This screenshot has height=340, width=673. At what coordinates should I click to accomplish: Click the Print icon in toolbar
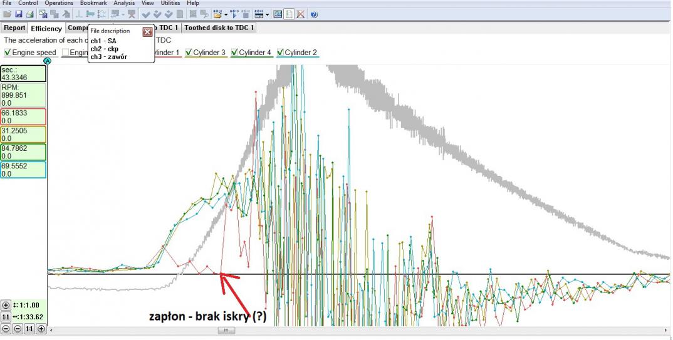point(29,14)
